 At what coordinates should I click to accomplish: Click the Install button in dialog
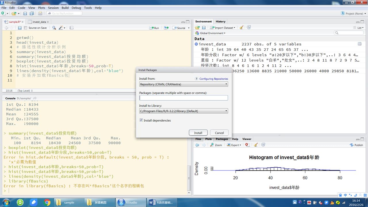pos(198,133)
